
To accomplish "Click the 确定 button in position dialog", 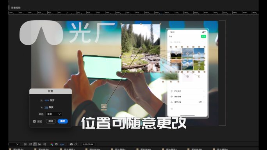I will click(63, 121).
